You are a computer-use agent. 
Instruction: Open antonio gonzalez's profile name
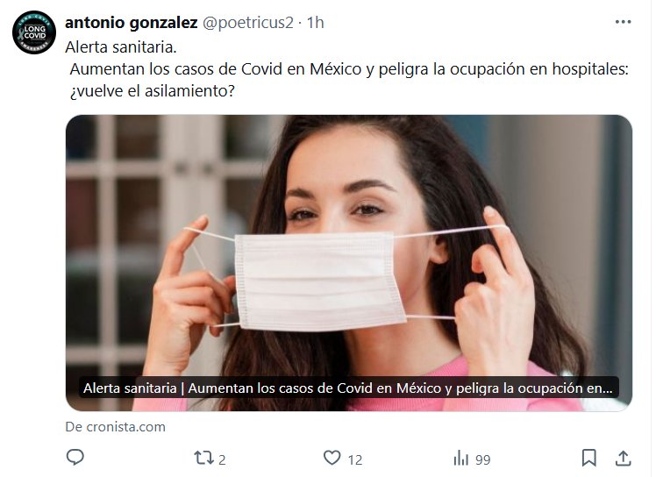pyautogui.click(x=131, y=23)
